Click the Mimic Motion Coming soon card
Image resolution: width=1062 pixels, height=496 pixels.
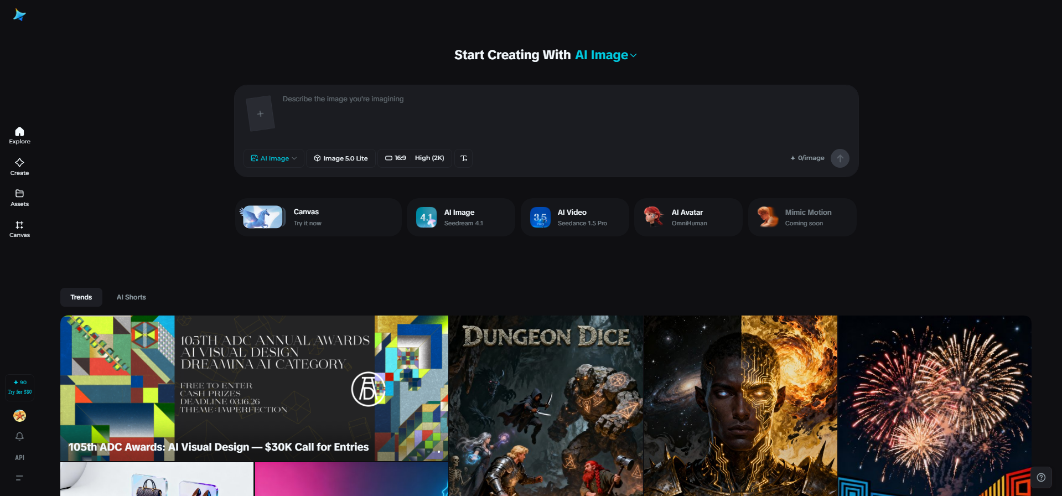802,218
